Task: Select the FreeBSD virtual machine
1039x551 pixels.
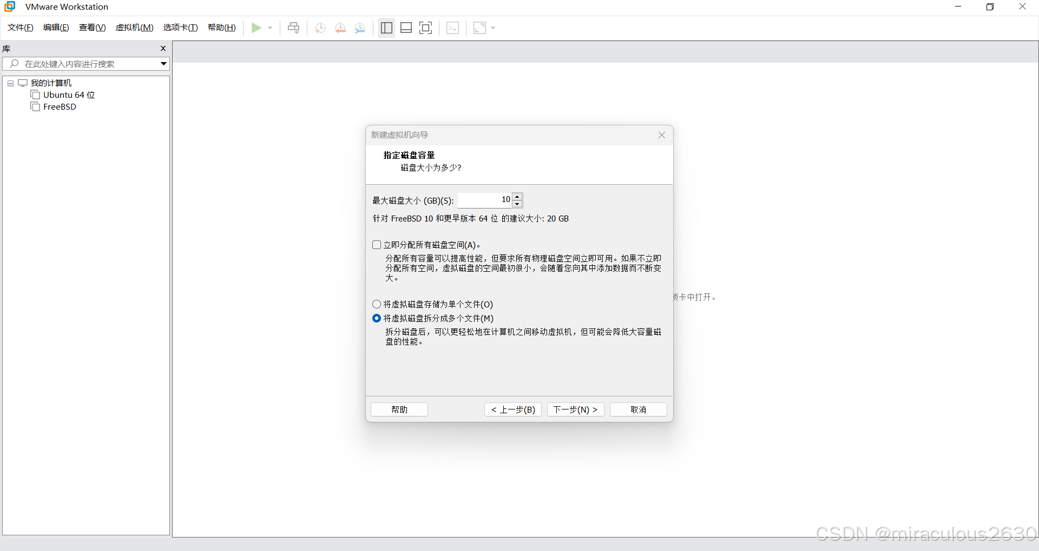Action: 60,107
